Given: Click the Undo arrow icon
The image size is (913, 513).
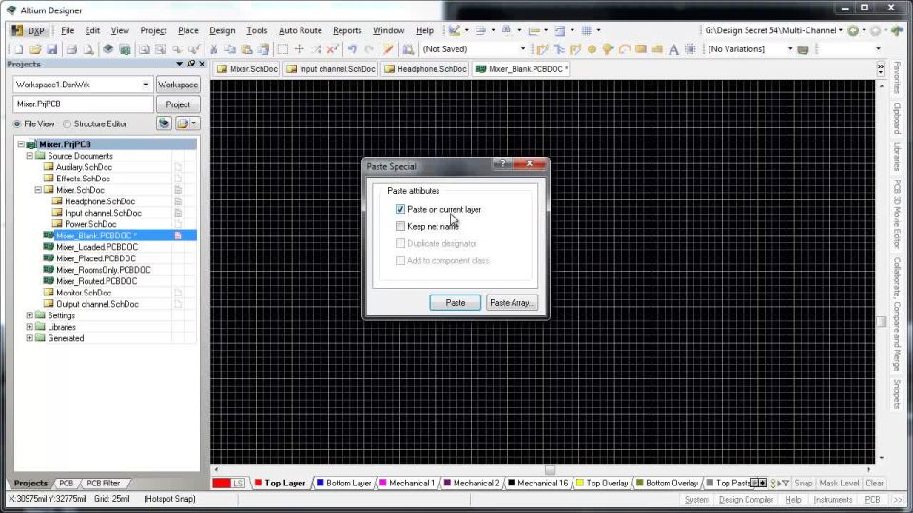Looking at the screenshot, I should tap(352, 49).
